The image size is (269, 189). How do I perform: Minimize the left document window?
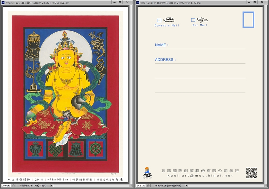click(x=114, y=2)
